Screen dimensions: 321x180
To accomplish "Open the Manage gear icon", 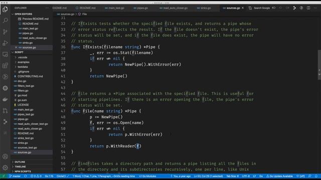I will (5, 167).
